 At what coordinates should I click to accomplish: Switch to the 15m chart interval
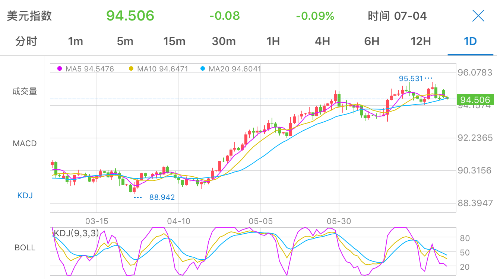(174, 41)
